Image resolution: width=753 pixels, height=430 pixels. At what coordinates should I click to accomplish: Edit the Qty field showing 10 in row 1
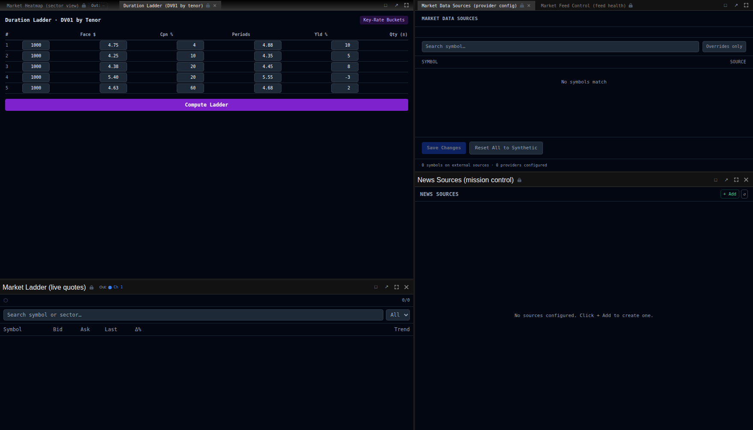point(345,45)
